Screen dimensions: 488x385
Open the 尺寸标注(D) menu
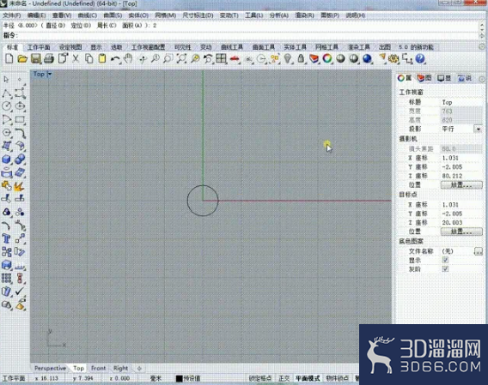(198, 15)
